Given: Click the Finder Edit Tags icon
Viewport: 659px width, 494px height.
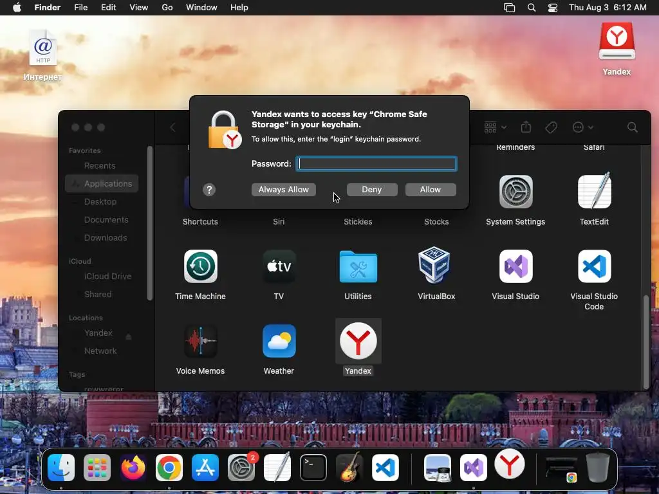Looking at the screenshot, I should click(551, 127).
